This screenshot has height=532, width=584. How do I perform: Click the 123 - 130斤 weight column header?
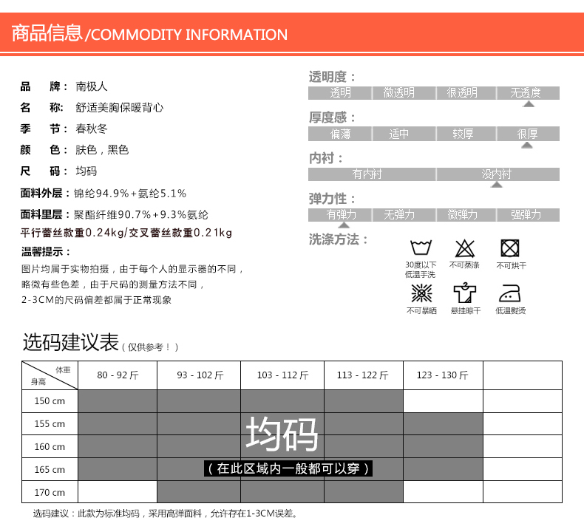click(x=442, y=375)
